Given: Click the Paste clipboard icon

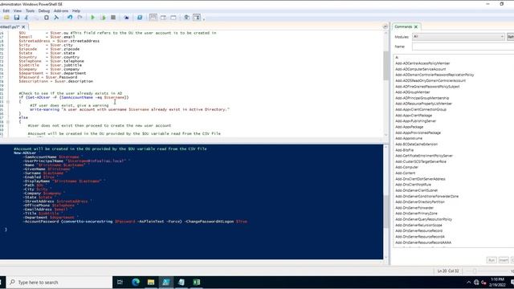Looking at the screenshot, I should pyautogui.click(x=47, y=18).
